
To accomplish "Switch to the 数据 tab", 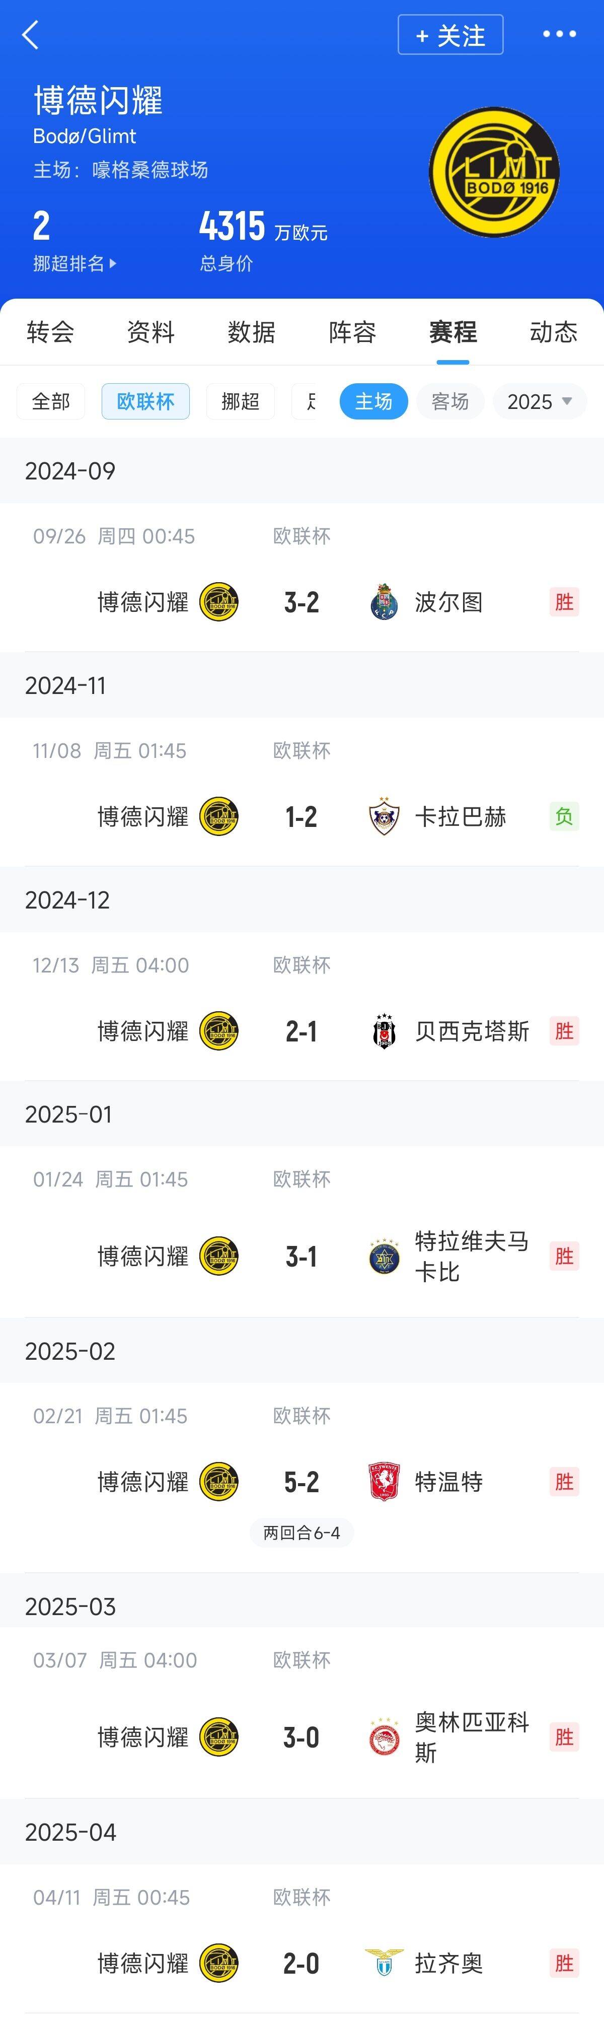I will click(252, 332).
